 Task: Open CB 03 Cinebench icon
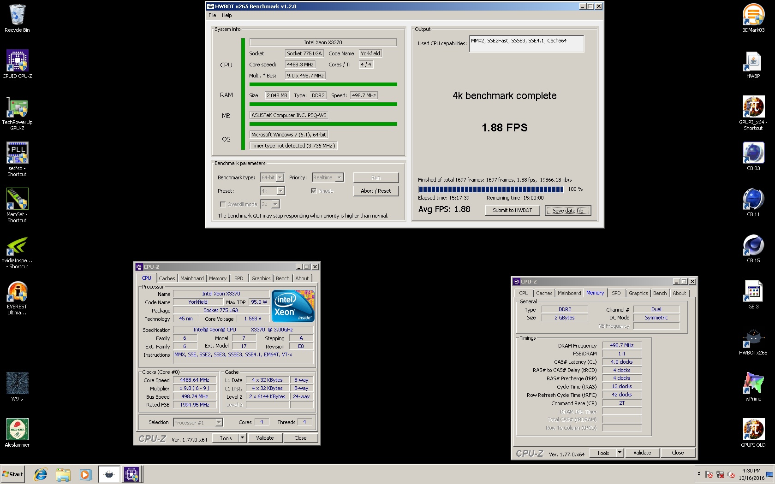pyautogui.click(x=753, y=157)
